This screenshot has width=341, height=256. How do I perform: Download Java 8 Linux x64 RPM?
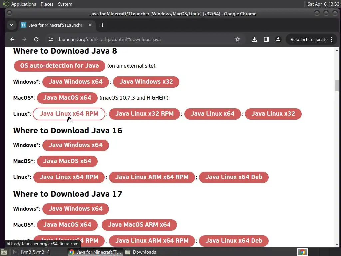coord(69,114)
